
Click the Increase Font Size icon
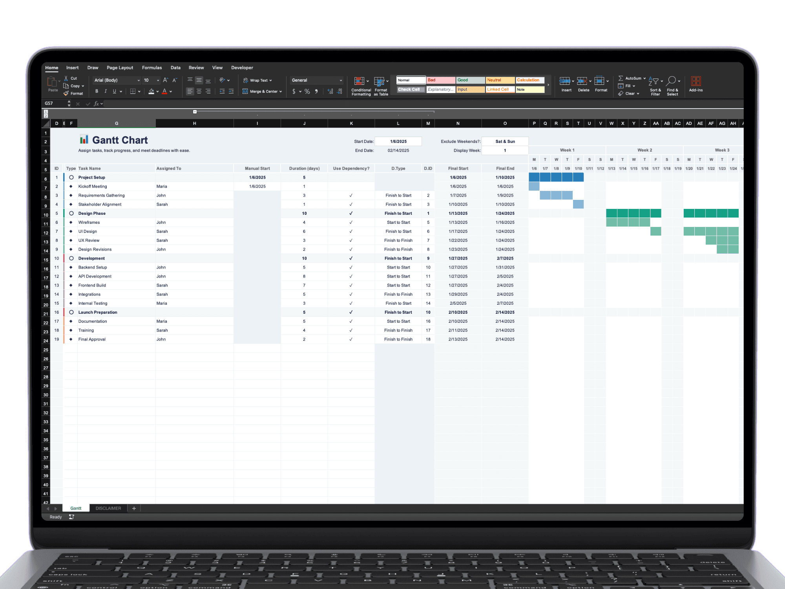(165, 80)
